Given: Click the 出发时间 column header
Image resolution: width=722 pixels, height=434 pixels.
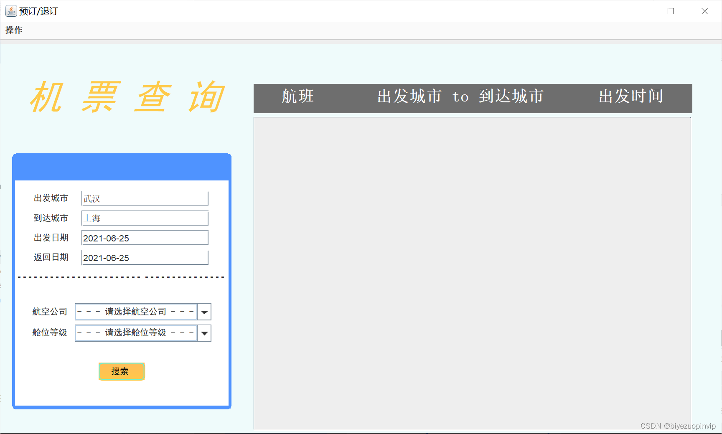Looking at the screenshot, I should (630, 97).
